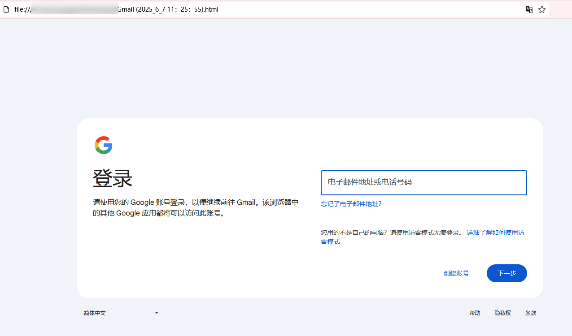Open the 条款 footer link
Image resolution: width=572 pixels, height=336 pixels.
(531, 313)
